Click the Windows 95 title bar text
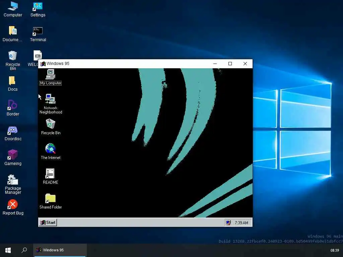This screenshot has height=257, width=343. tap(58, 64)
